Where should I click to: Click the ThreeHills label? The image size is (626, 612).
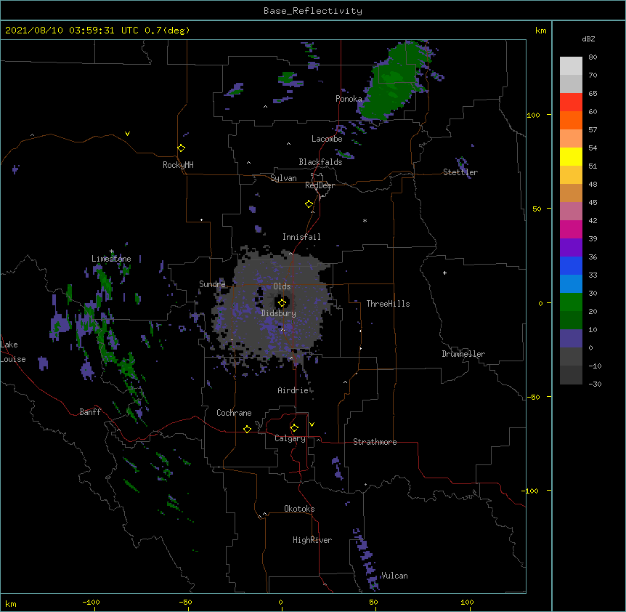pos(388,304)
